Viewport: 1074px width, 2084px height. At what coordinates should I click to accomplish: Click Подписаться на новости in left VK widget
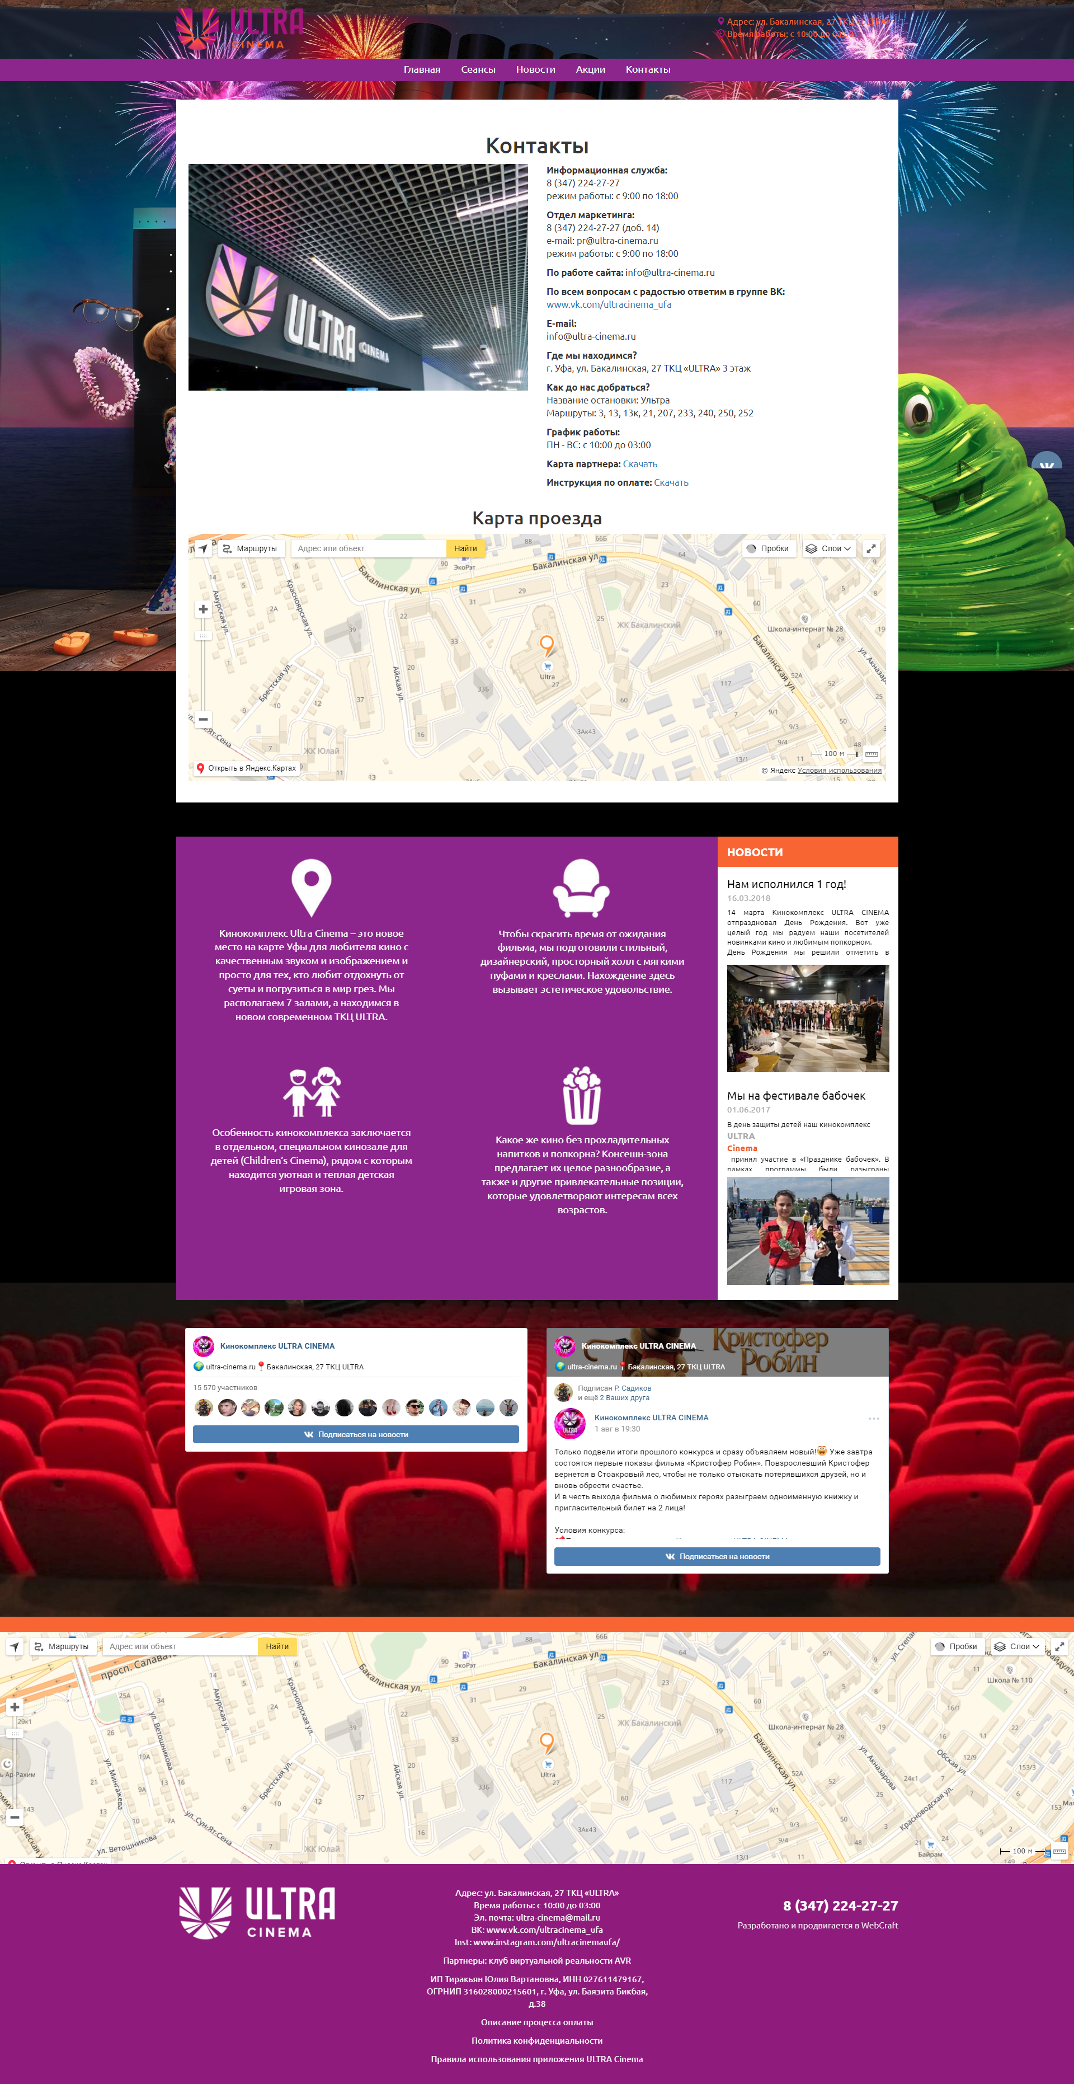356,1434
